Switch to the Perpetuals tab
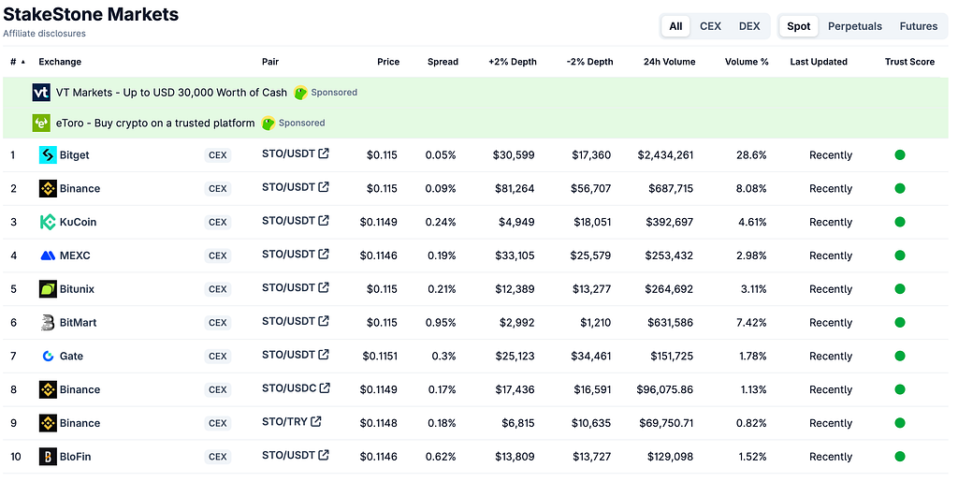The height and width of the screenshot is (482, 958). point(855,26)
